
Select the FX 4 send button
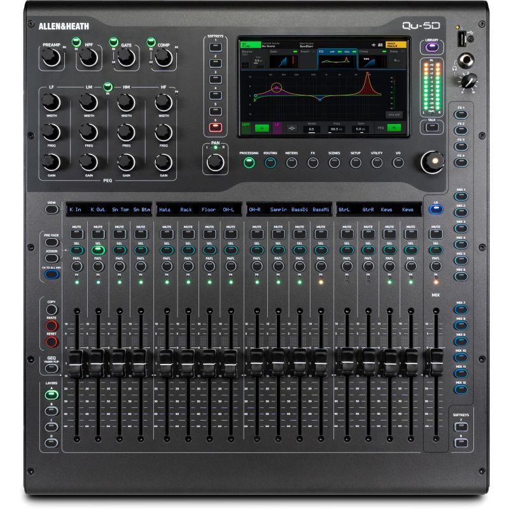pos(461,162)
